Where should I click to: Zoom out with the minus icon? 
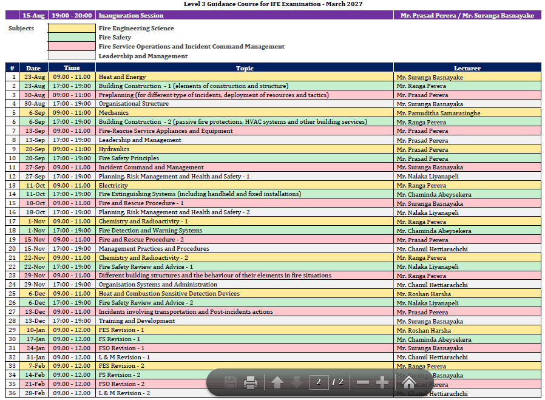pyautogui.click(x=362, y=382)
